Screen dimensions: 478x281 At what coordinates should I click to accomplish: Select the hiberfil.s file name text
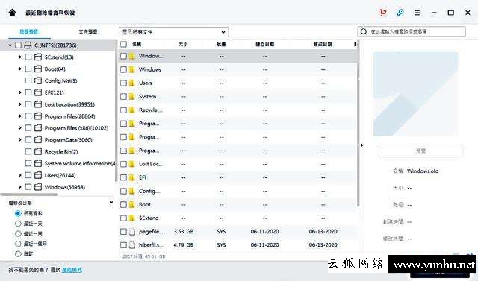click(x=151, y=245)
